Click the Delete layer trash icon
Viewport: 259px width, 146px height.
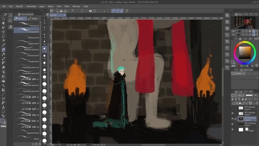(257, 103)
